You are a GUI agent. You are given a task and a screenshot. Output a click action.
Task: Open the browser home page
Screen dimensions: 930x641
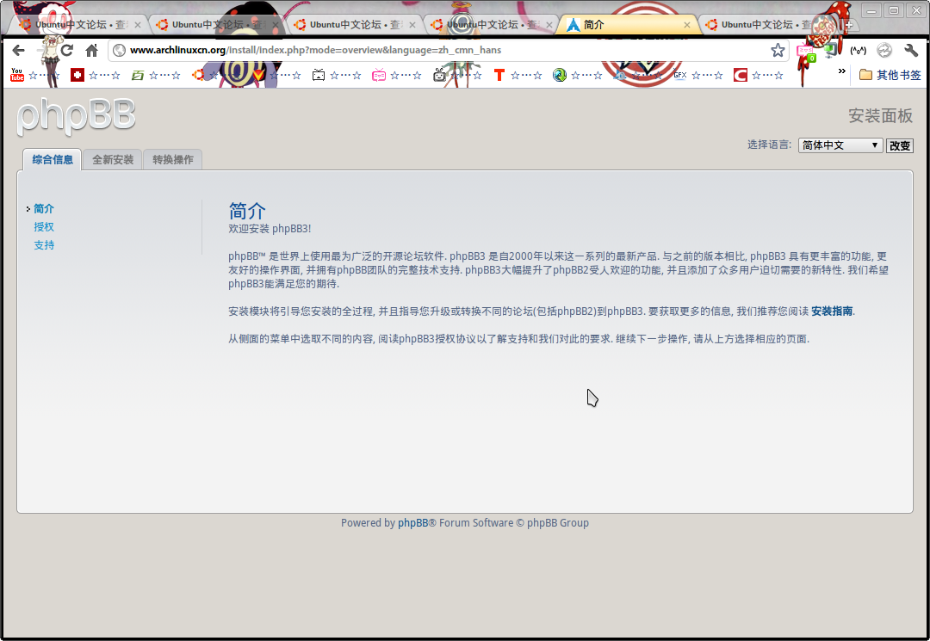(91, 51)
